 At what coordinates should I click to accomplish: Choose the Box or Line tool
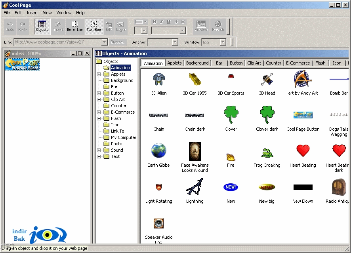(x=75, y=27)
